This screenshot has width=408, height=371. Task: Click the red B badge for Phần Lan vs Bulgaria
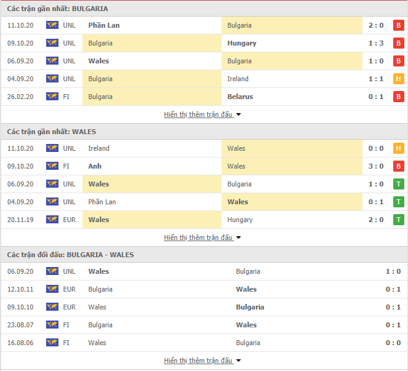(398, 25)
